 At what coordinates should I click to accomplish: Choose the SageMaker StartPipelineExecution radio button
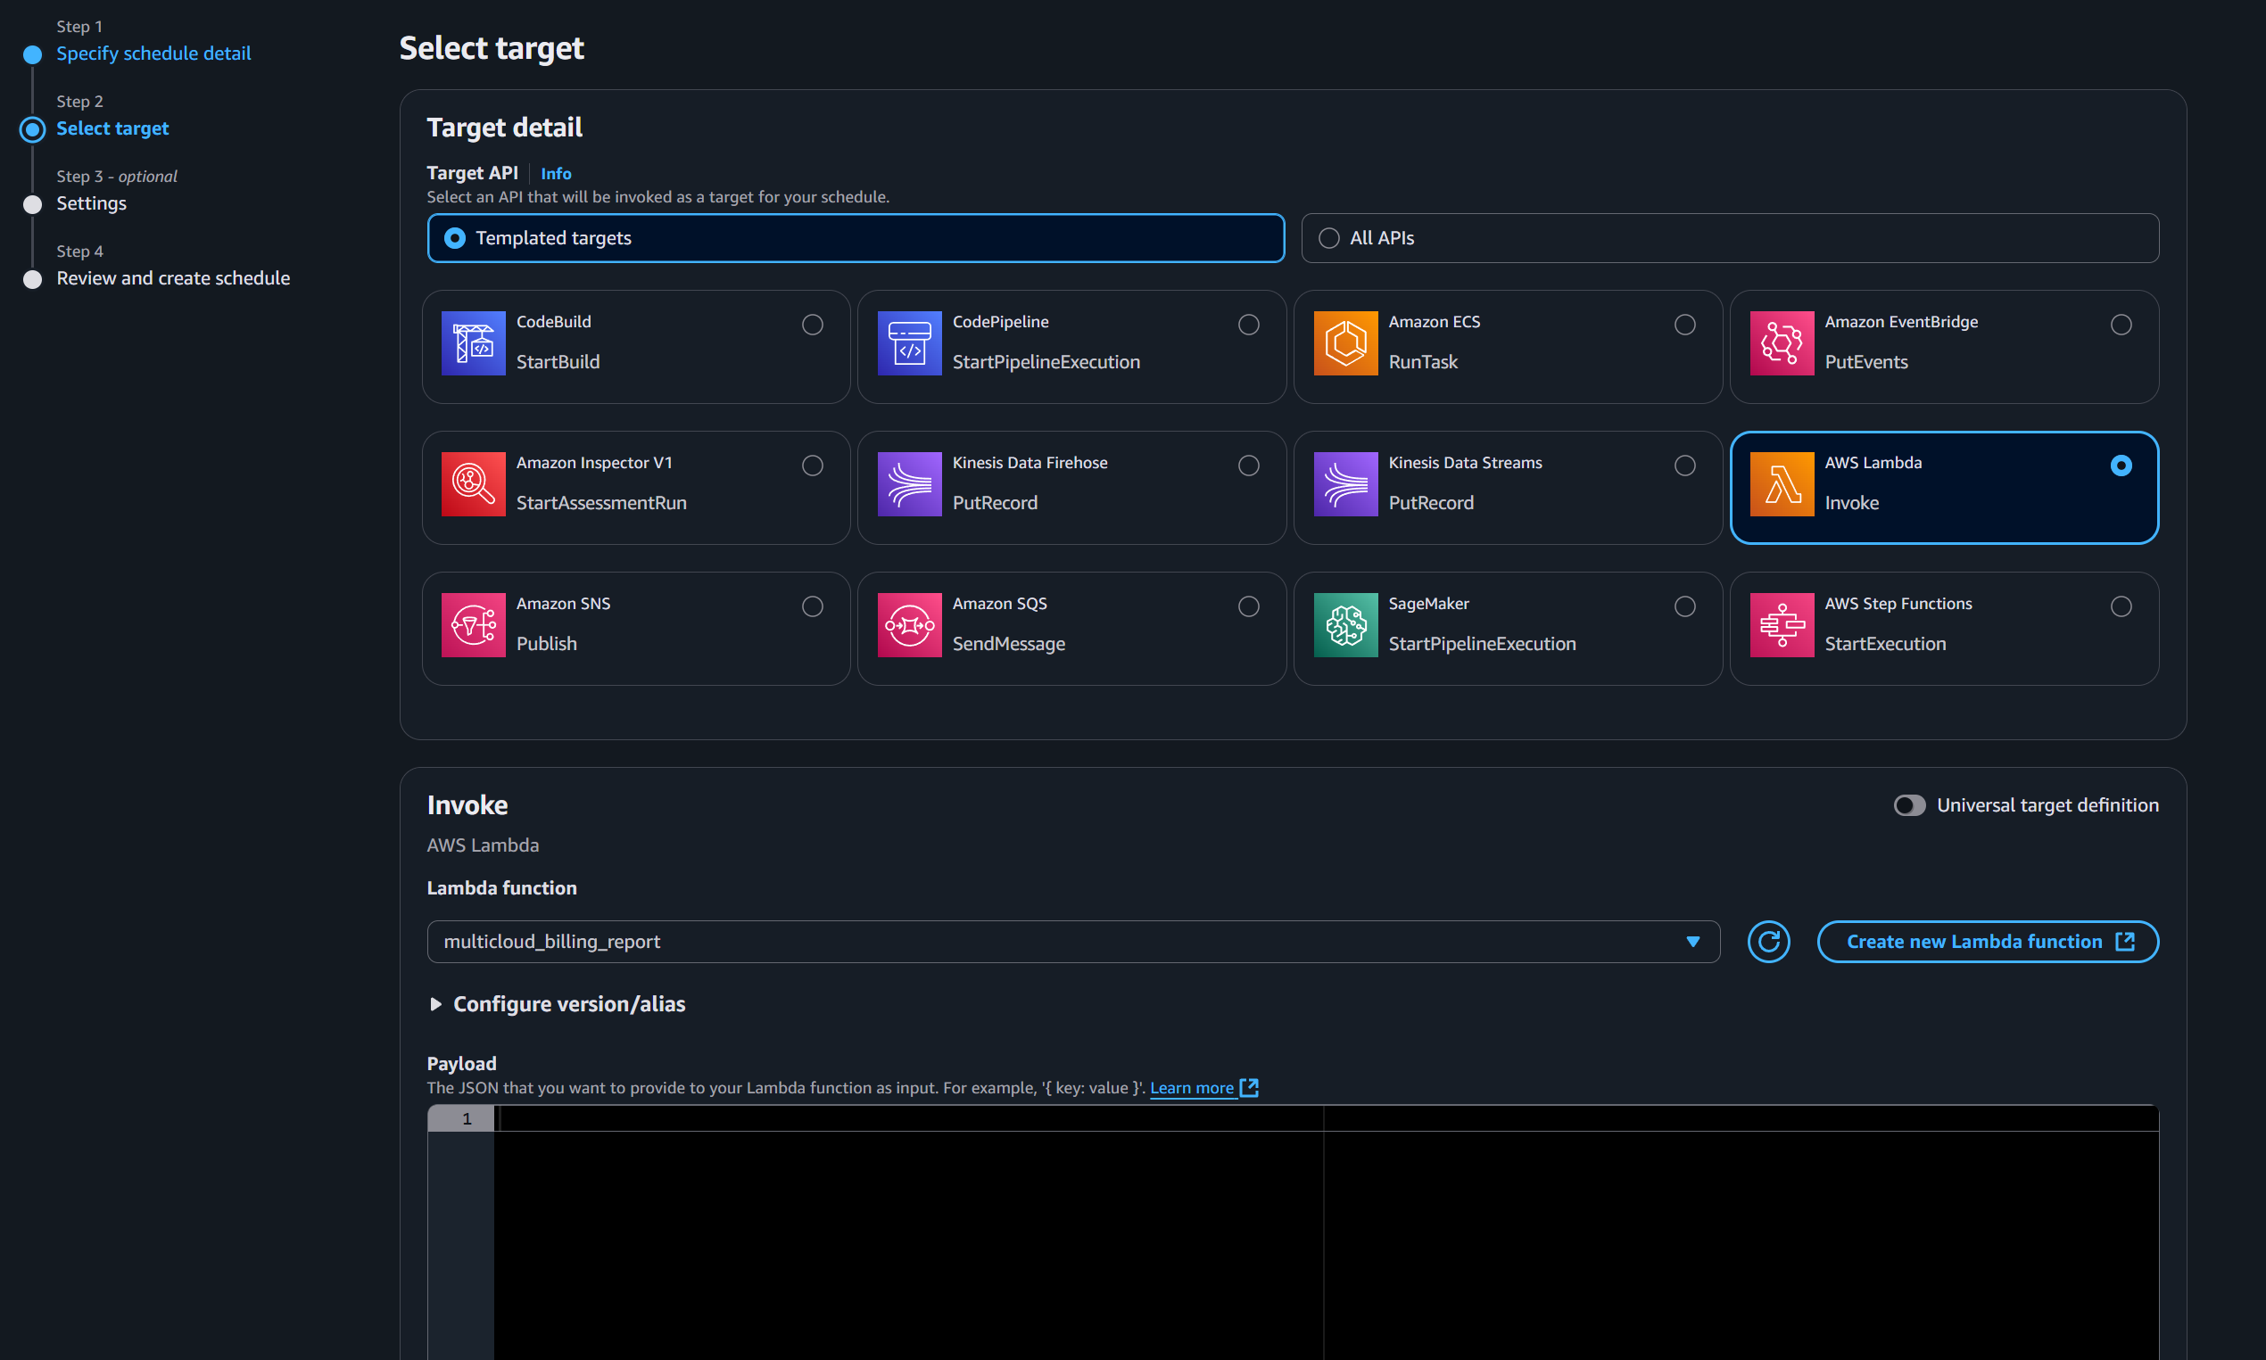click(1685, 606)
